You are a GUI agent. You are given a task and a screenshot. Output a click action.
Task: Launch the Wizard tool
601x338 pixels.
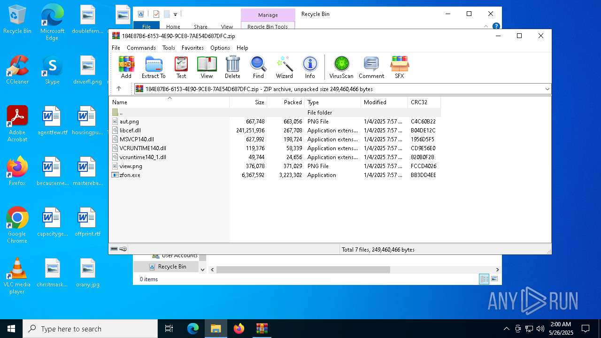click(x=284, y=67)
